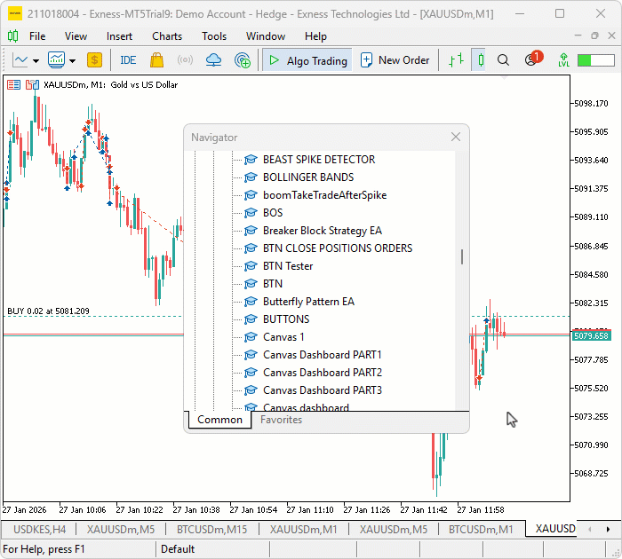Click the icon beside Canvas 1
Viewport: 622px width, 559px height.
click(x=251, y=337)
